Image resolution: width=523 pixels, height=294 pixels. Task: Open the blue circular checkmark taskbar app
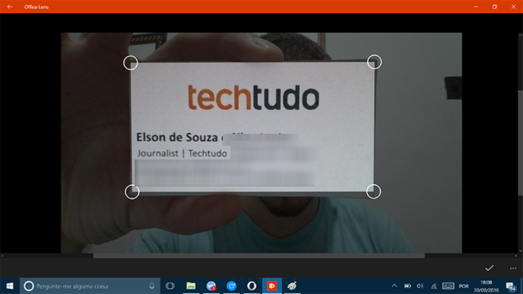tap(232, 286)
